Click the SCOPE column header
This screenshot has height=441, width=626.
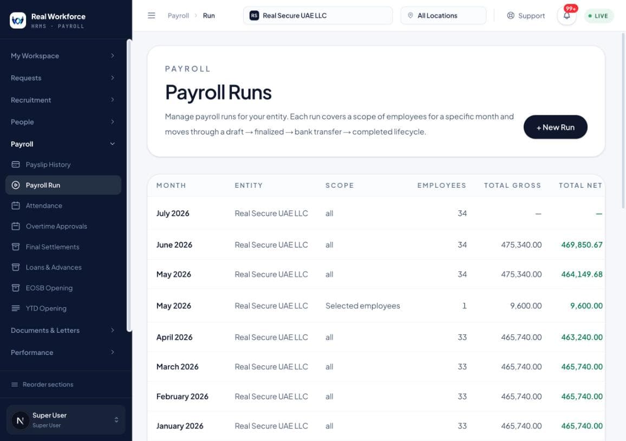click(340, 185)
